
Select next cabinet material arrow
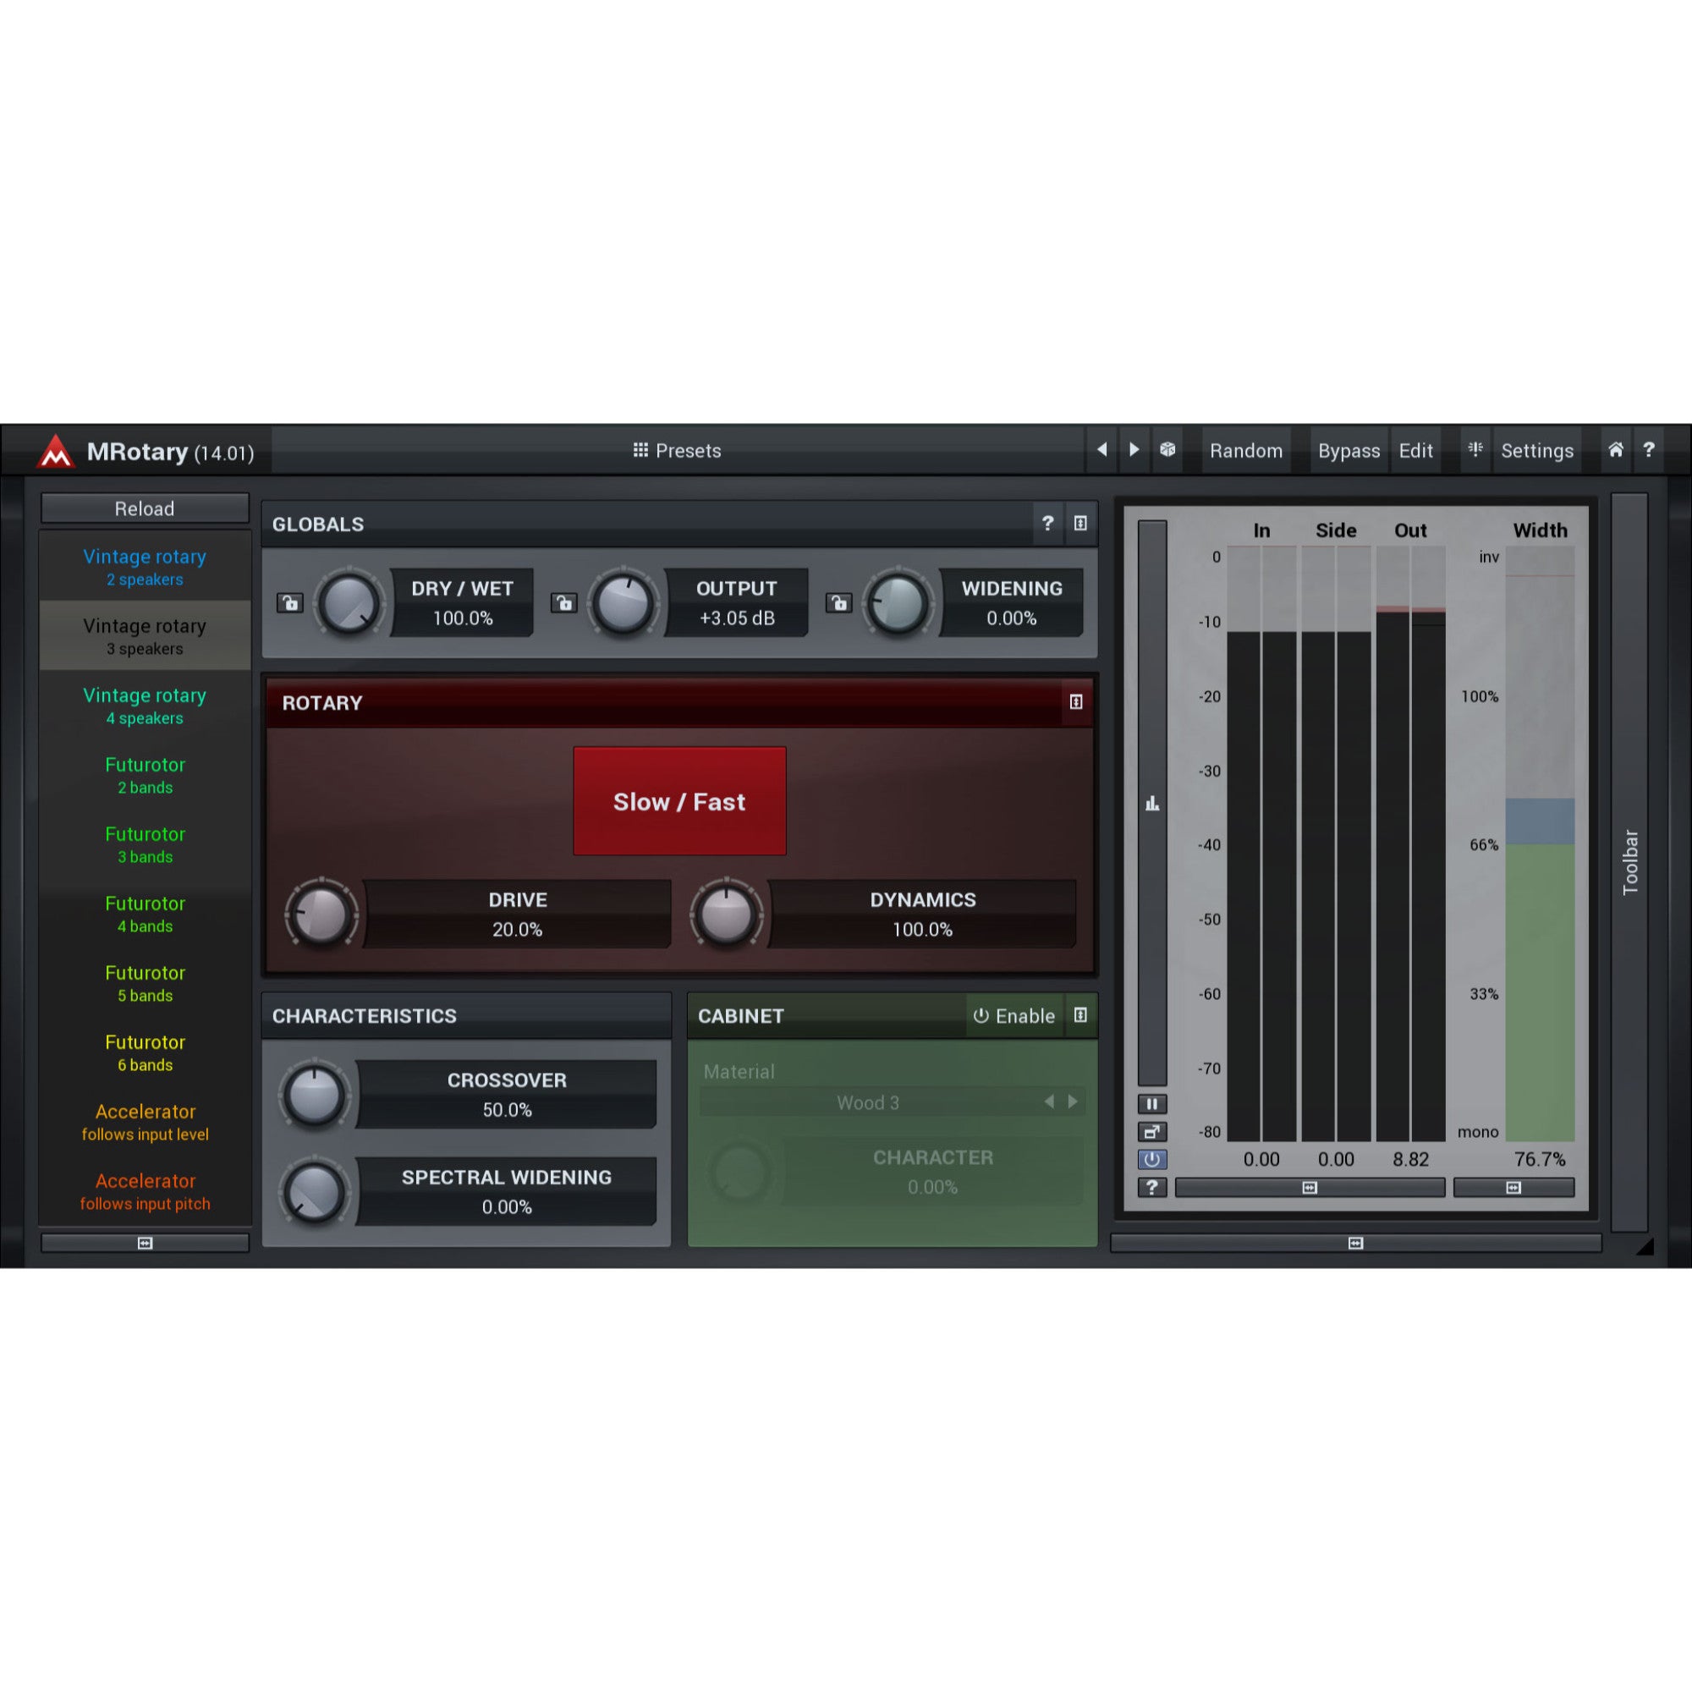click(1073, 1101)
